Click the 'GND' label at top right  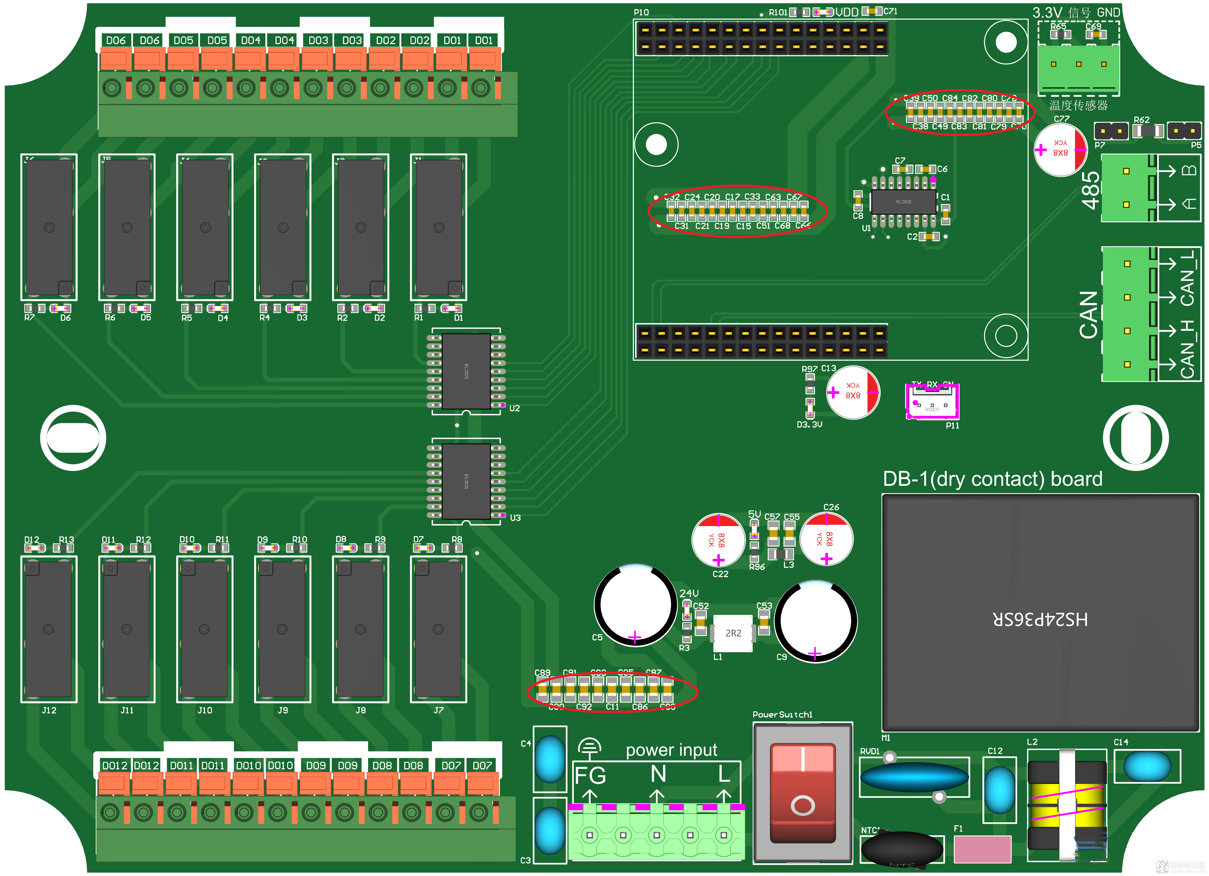1108,12
